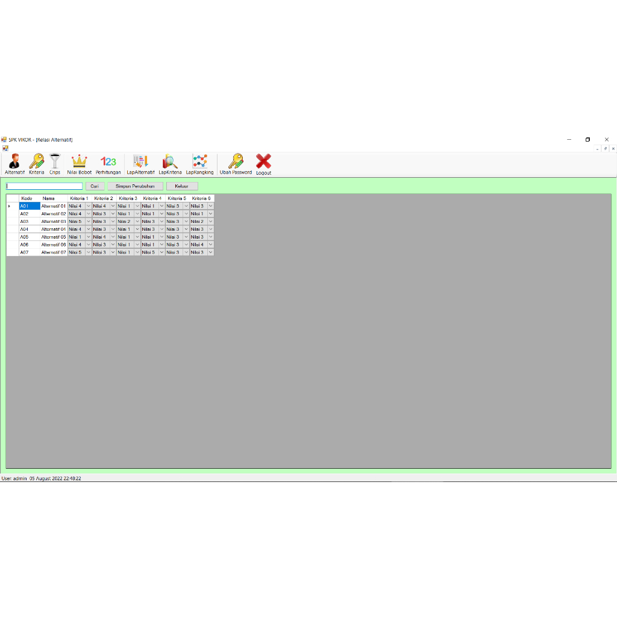Screen dimensions: 617x617
Task: Open the LapKriteria report icon
Action: tap(170, 164)
